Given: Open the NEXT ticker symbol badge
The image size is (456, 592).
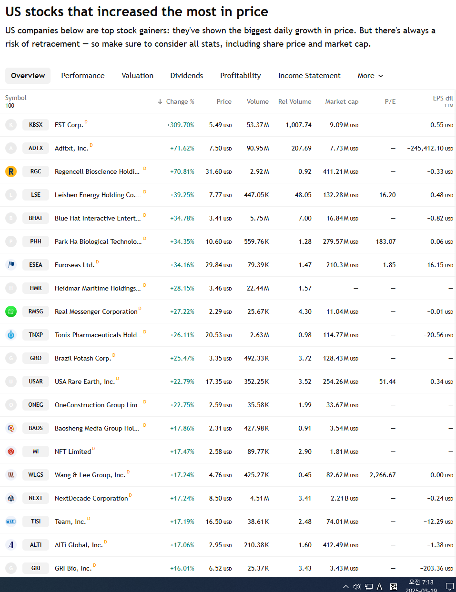Looking at the screenshot, I should (36, 498).
